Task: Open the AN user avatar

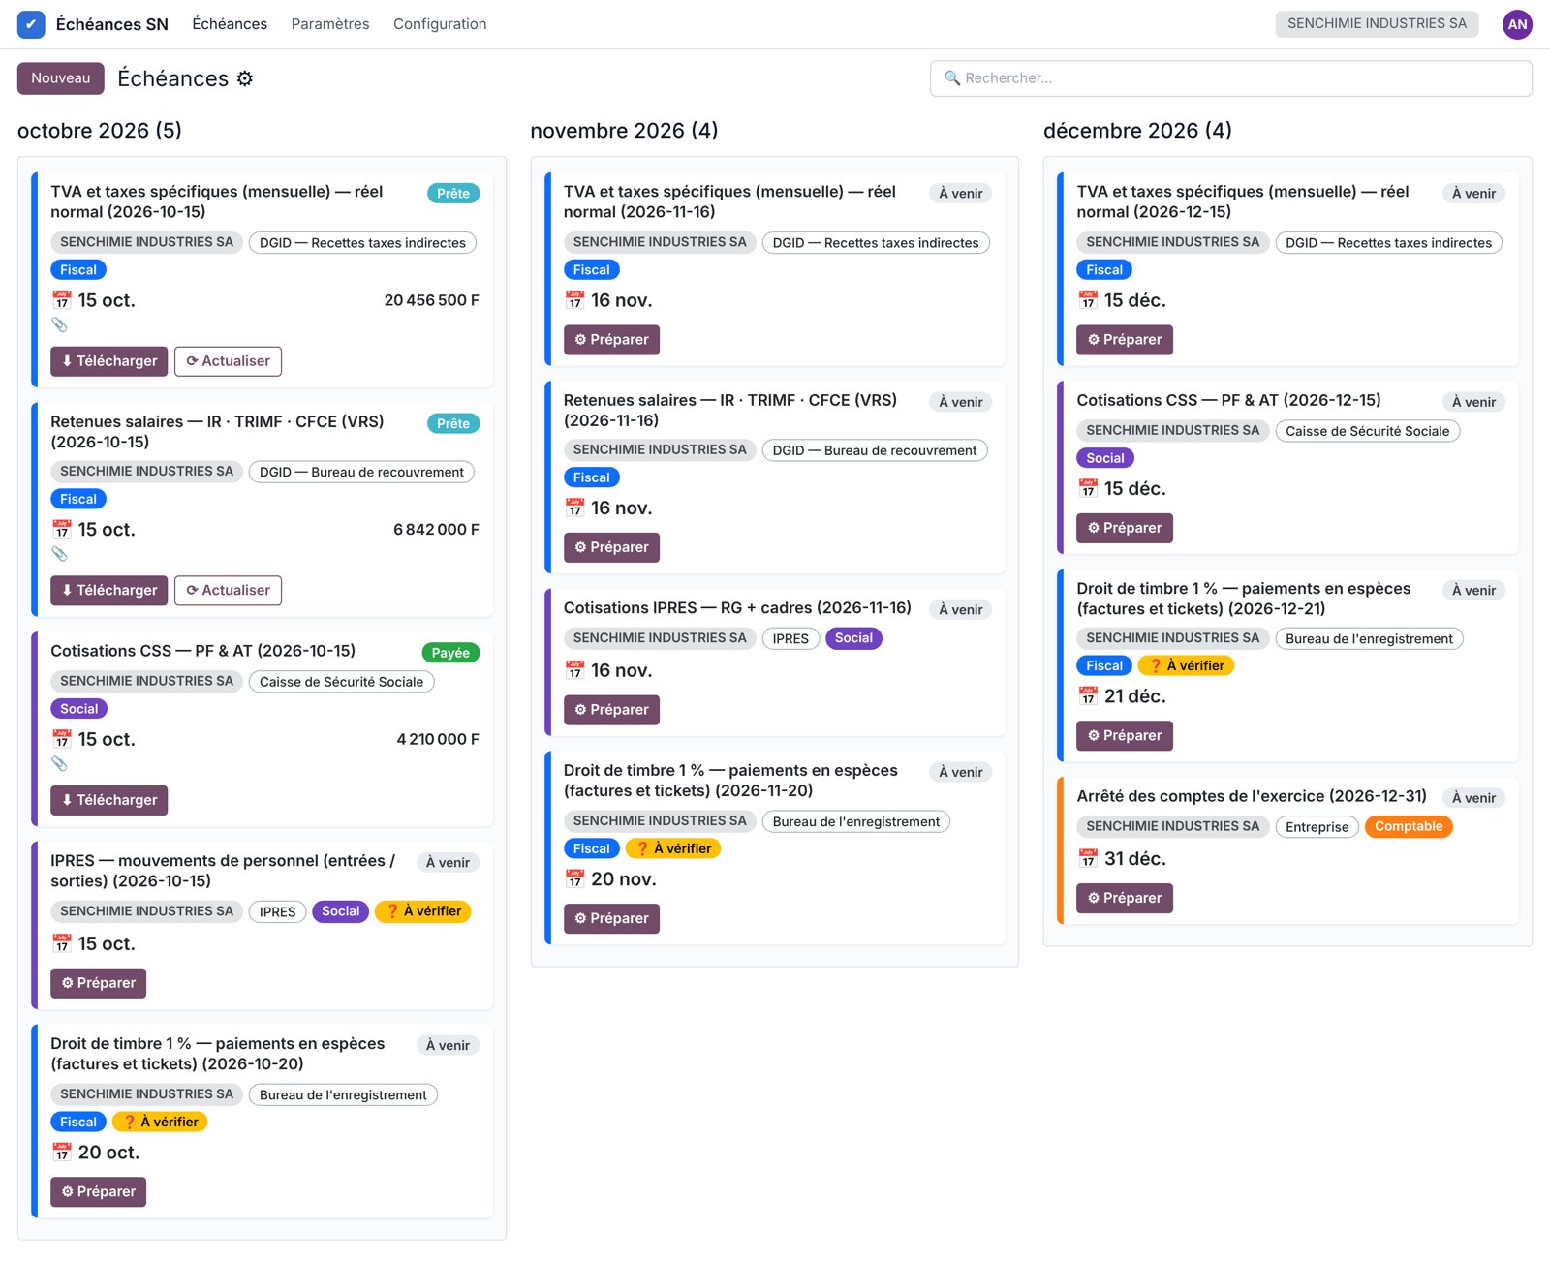Action: click(x=1517, y=24)
